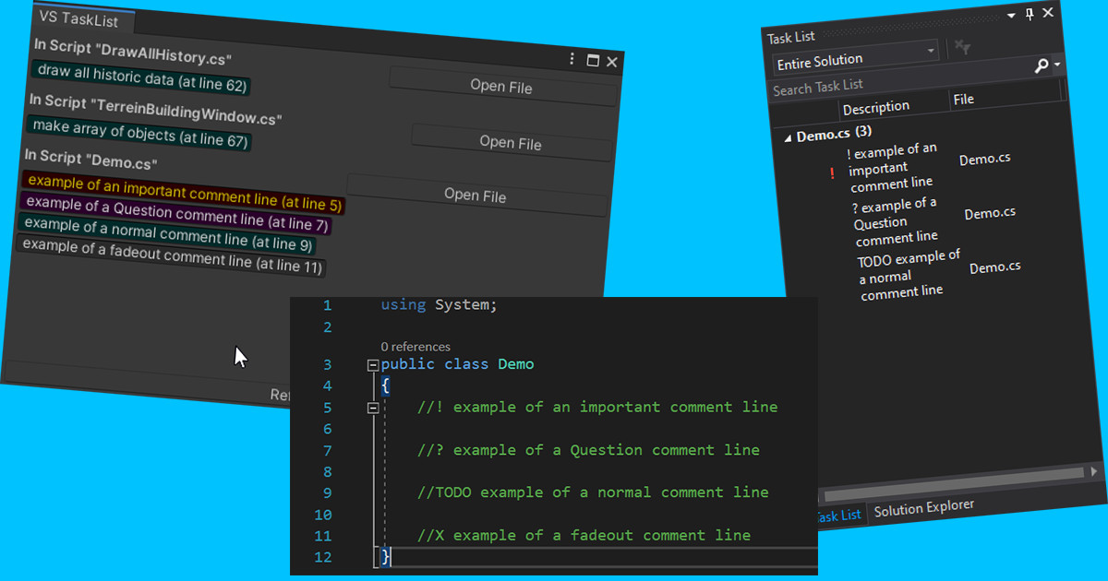Click the '//! example of an important comment line' code
The width and height of the screenshot is (1108, 581).
pyautogui.click(x=597, y=407)
